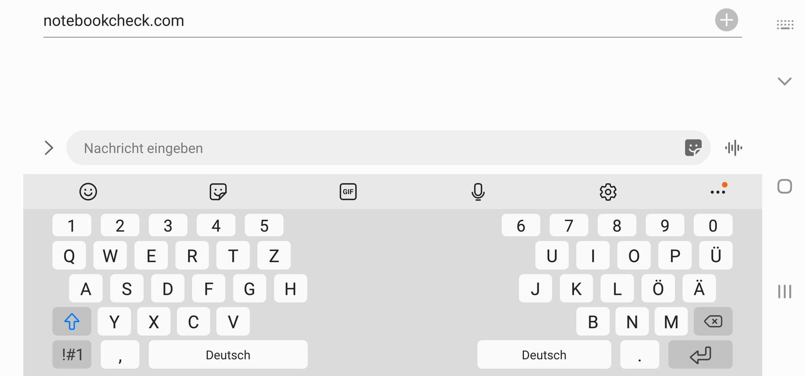The image size is (806, 376).
Task: Open the GIF keyboard panel
Action: click(348, 192)
